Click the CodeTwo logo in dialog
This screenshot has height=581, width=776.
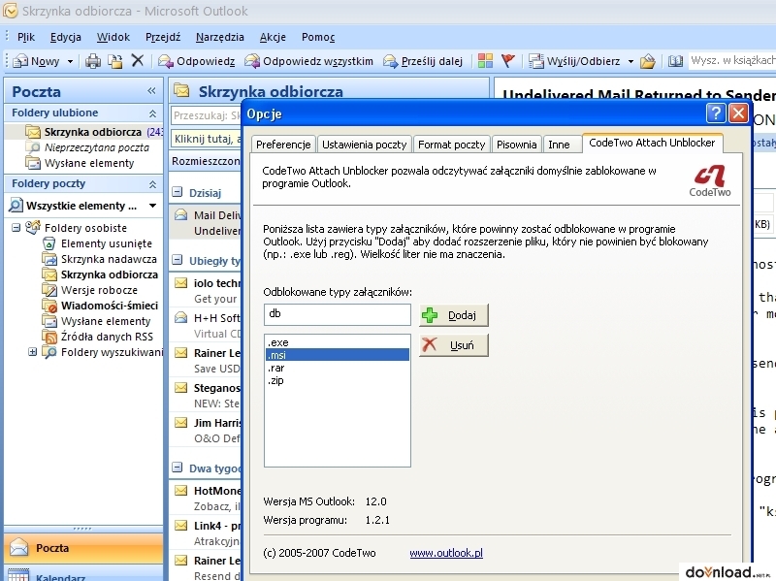pos(710,180)
